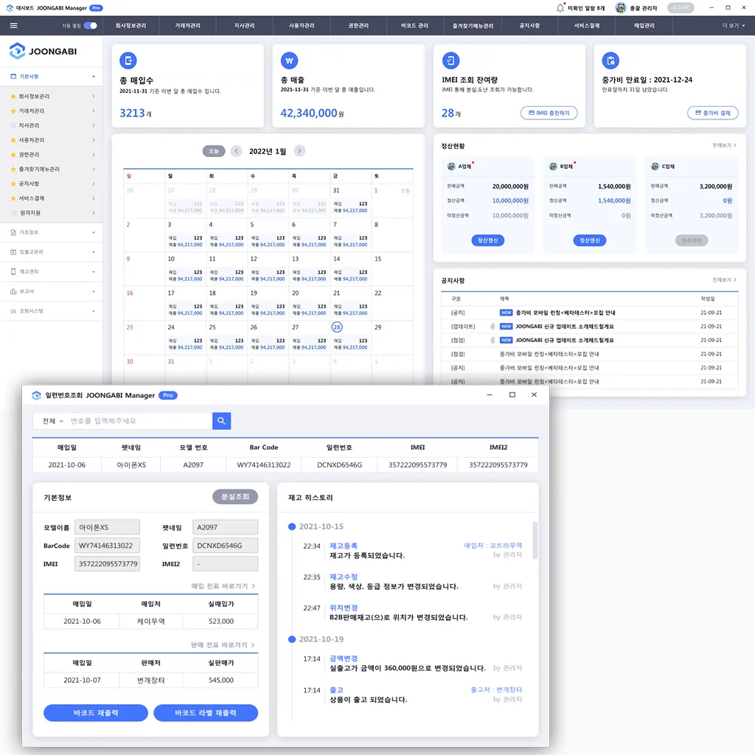Go to previous month with left arrow
This screenshot has width=755, height=755.
[x=236, y=151]
